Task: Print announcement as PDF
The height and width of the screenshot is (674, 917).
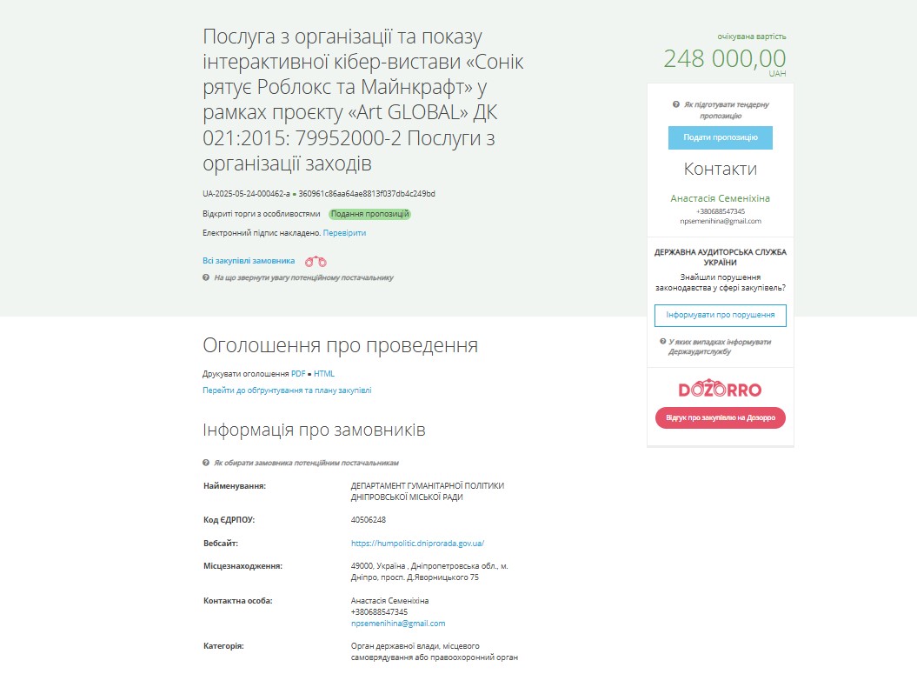Action: point(298,373)
